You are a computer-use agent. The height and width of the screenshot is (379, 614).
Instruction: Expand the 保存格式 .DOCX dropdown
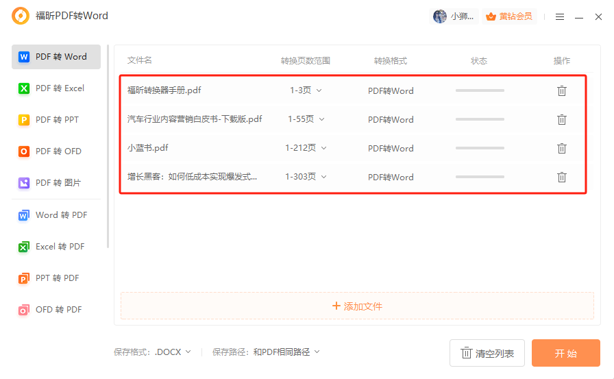[173, 352]
